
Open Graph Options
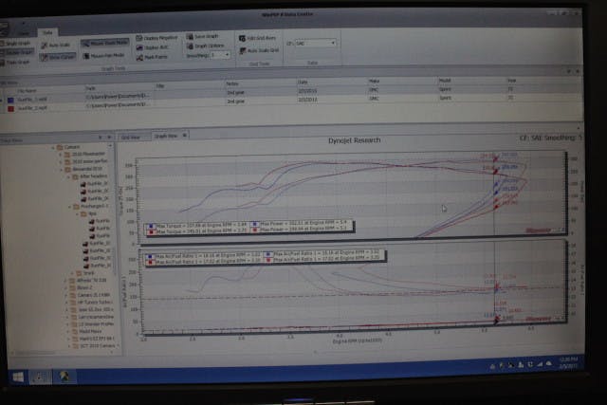(x=205, y=46)
